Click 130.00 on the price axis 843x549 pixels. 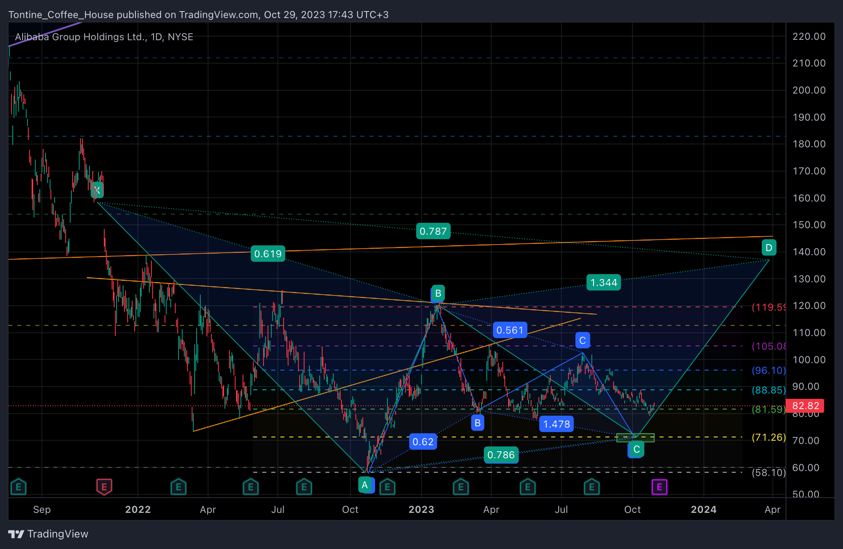(x=809, y=279)
